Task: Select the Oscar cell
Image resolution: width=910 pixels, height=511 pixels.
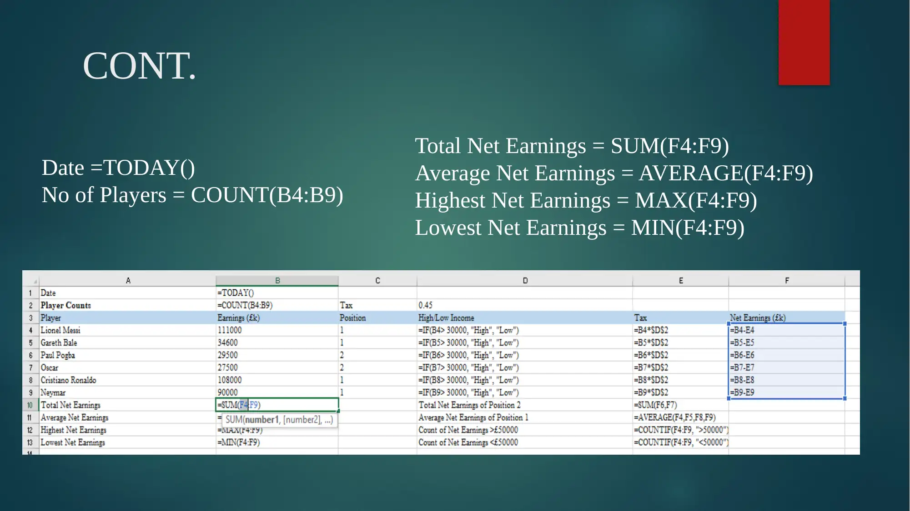Action: click(128, 367)
